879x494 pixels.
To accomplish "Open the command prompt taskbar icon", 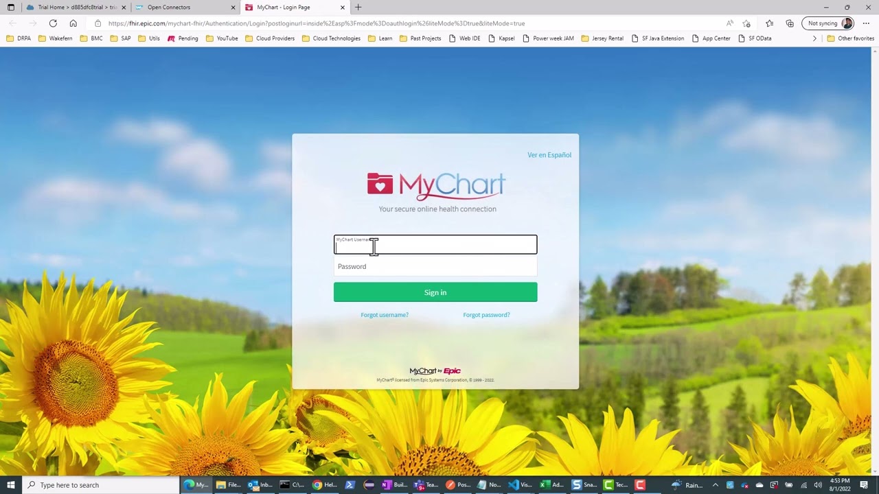I will point(292,485).
